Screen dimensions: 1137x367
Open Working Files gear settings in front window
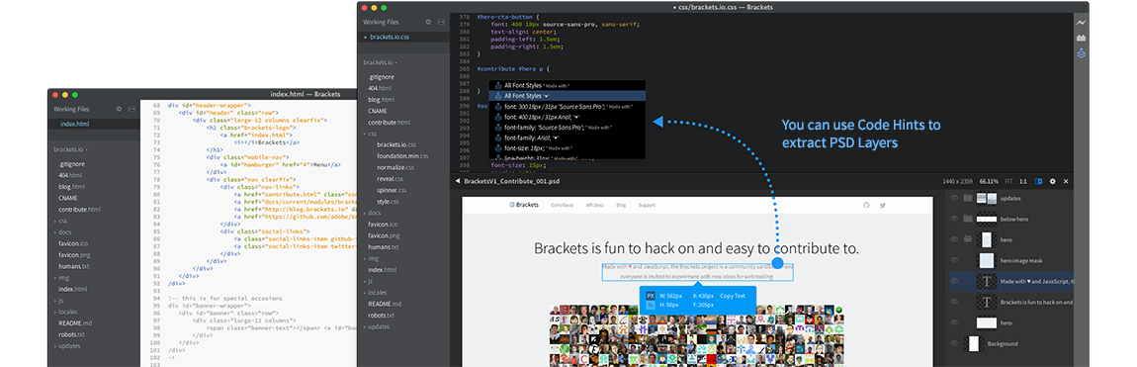click(428, 23)
